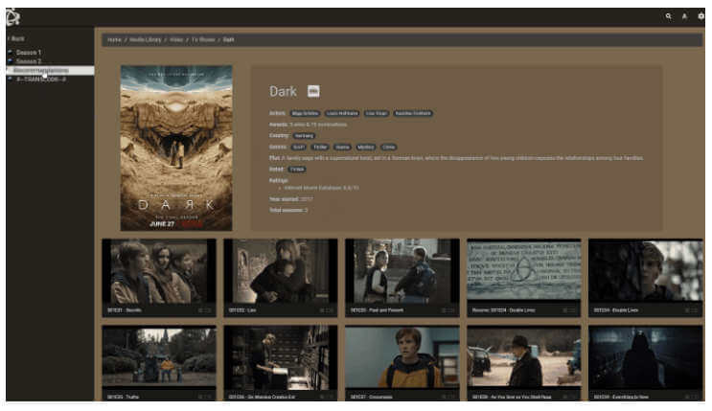Go to TV Shows in the breadcrumb
Viewport: 712px width, 411px height.
pyautogui.click(x=203, y=40)
